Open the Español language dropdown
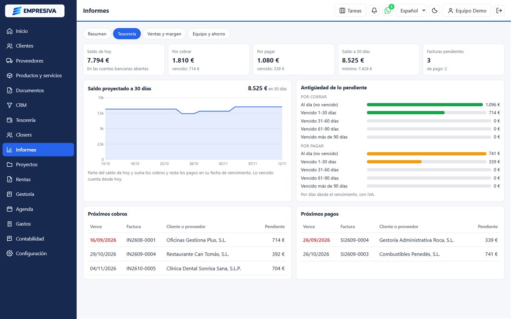511x319 pixels. (411, 11)
